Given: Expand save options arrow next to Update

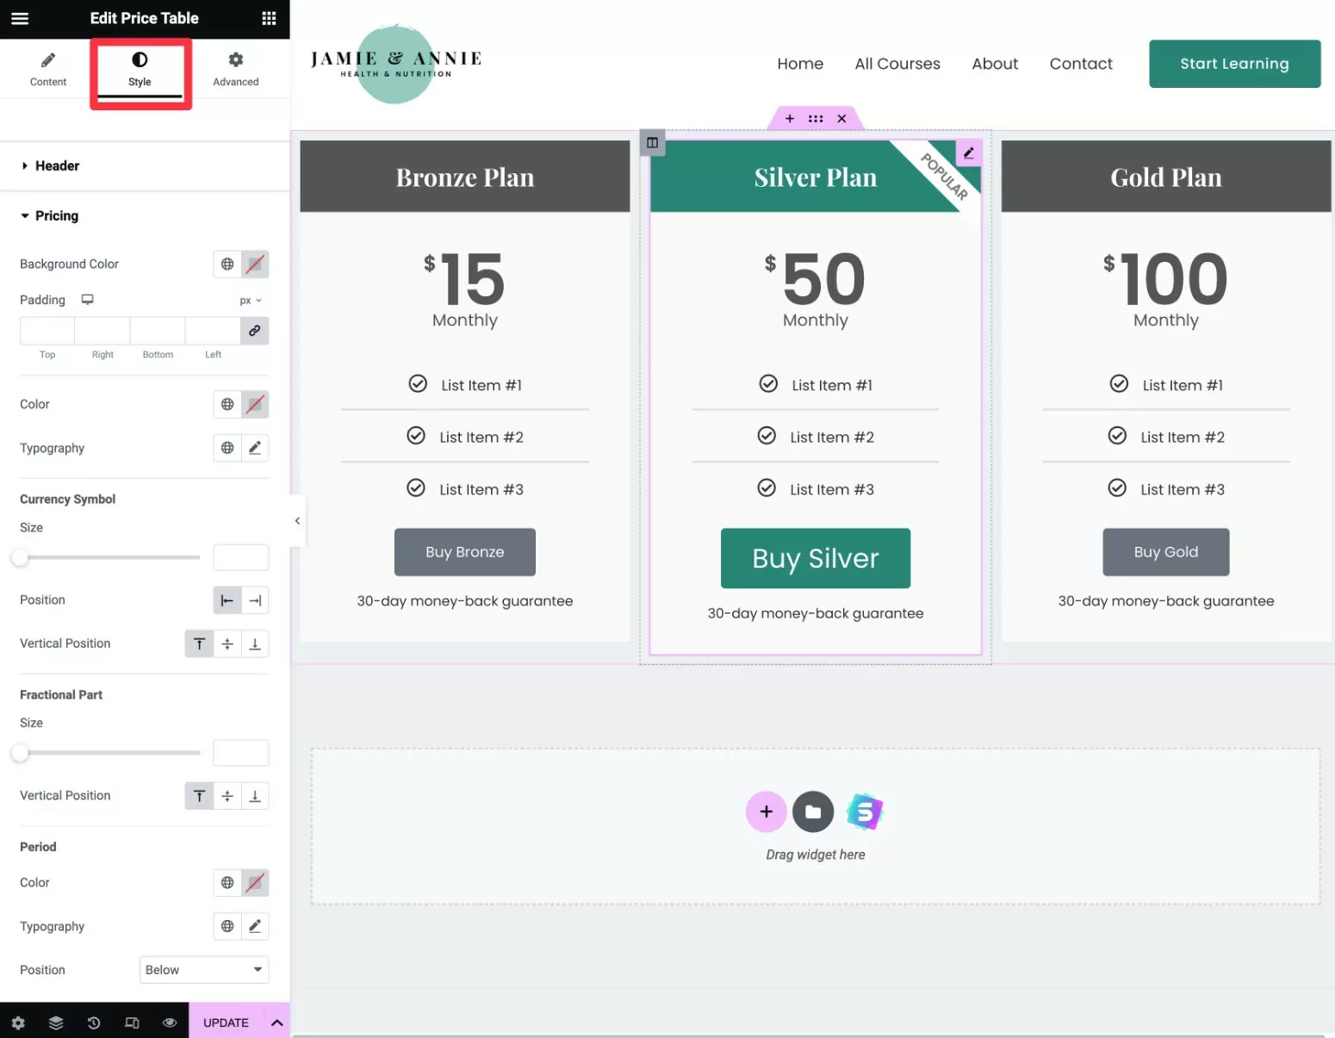Looking at the screenshot, I should [276, 1022].
